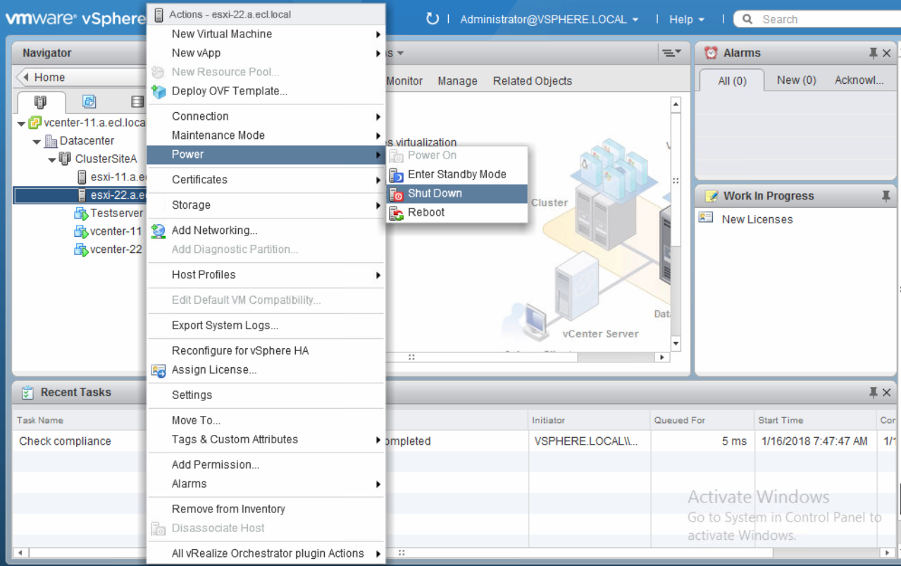This screenshot has width=901, height=566.
Task: Select the VMs and Templates navigator tab icon
Action: [89, 101]
